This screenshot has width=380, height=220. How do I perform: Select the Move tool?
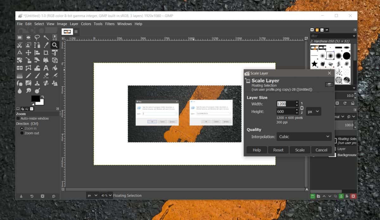28,53
